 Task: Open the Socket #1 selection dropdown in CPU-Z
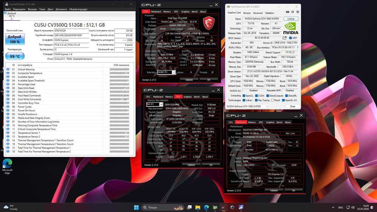[x=166, y=72]
